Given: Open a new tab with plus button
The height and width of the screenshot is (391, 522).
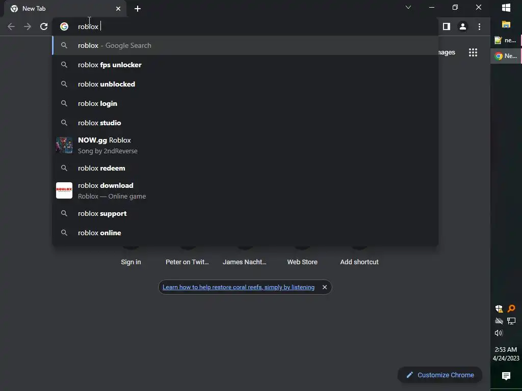Looking at the screenshot, I should 138,9.
